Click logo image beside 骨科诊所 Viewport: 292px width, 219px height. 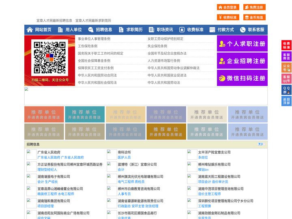(x=112, y=155)
